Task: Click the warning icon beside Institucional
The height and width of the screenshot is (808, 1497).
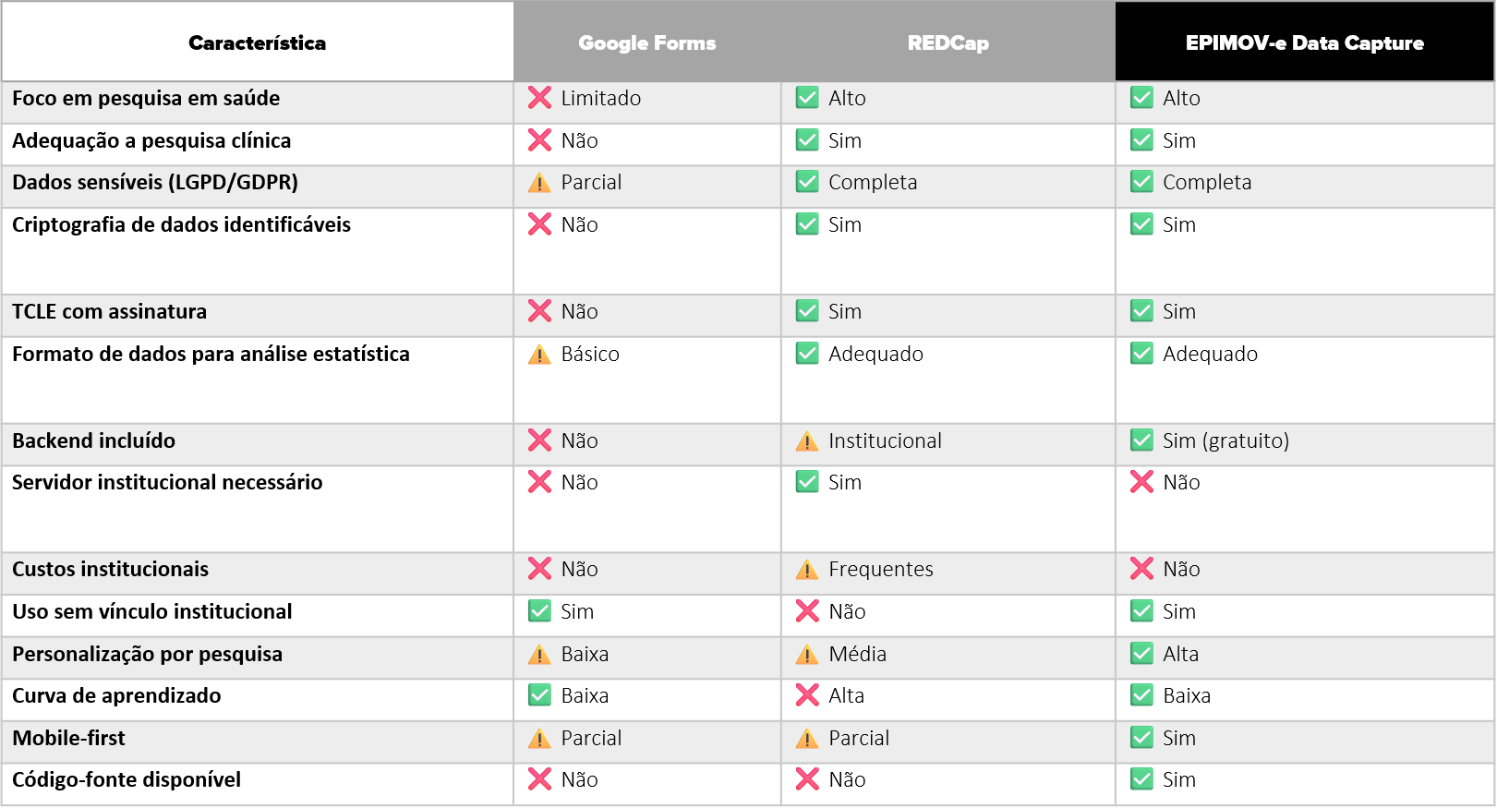Action: coord(807,441)
